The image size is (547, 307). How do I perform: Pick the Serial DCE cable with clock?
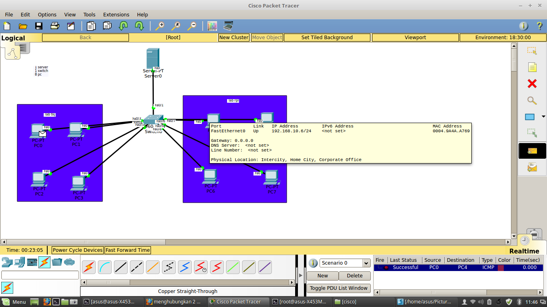(x=201, y=267)
